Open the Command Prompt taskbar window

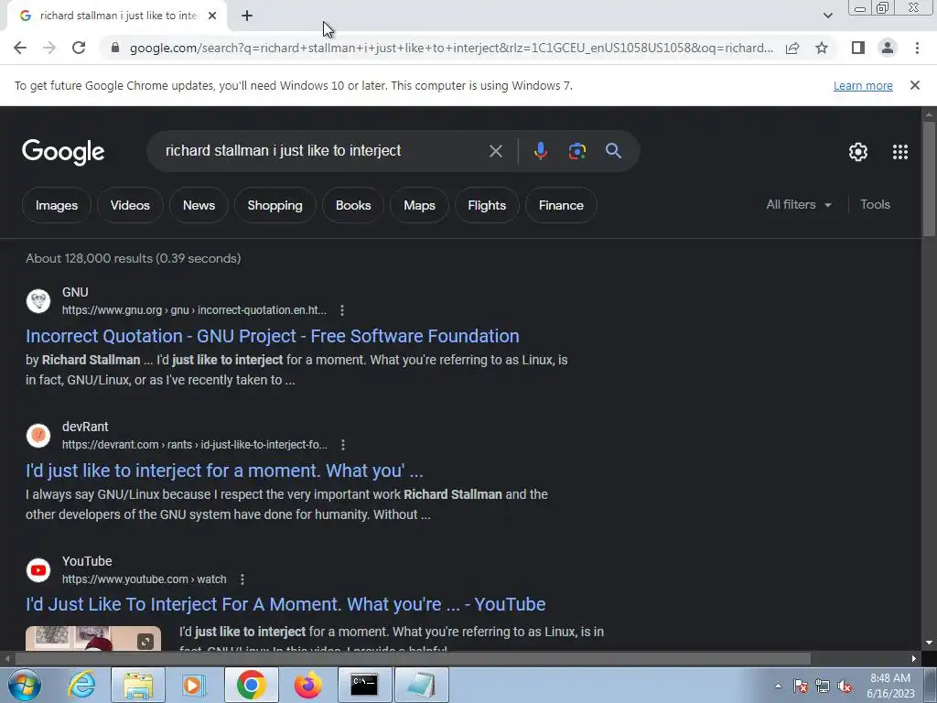click(364, 685)
